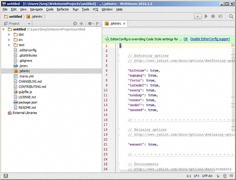This screenshot has height=180, width=236.
Task: Hide the Project tool window panel
Action: pyautogui.click(x=97, y=24)
